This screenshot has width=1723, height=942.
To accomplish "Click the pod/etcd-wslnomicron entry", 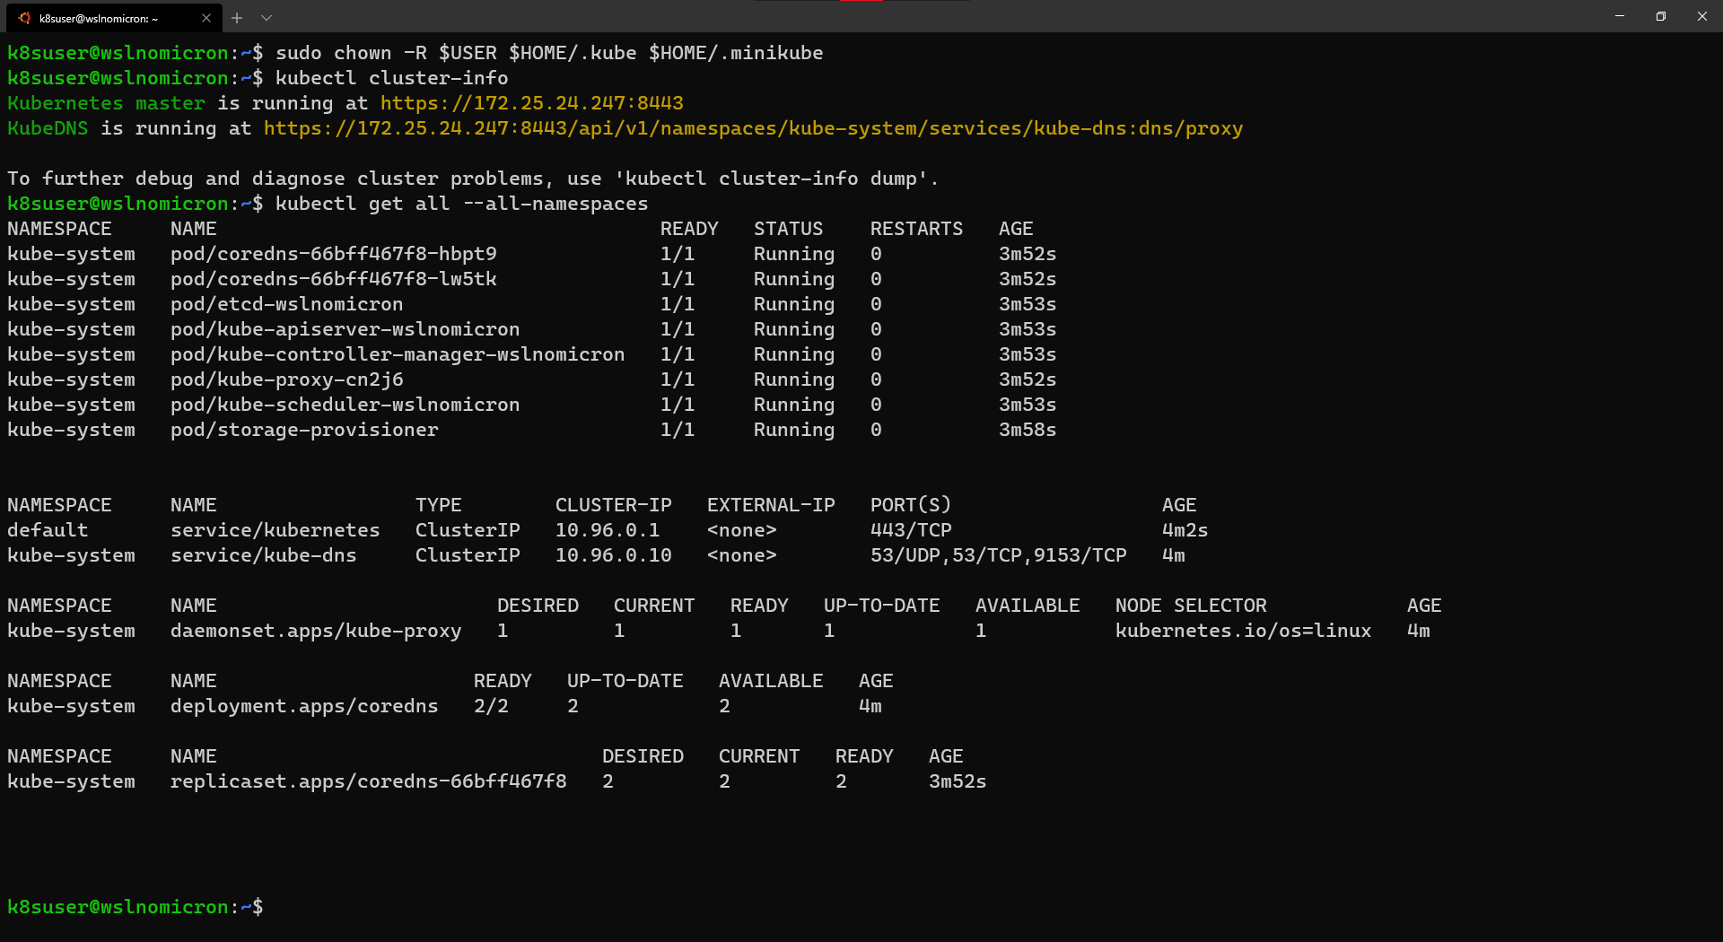I will (286, 304).
